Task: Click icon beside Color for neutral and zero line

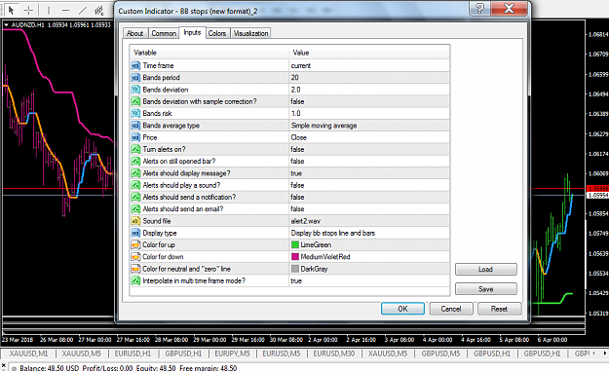Action: (x=135, y=269)
